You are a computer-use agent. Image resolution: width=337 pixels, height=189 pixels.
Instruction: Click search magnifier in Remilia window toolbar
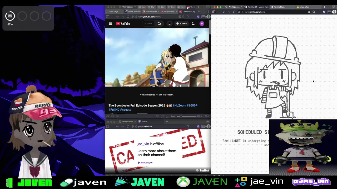tap(314, 12)
